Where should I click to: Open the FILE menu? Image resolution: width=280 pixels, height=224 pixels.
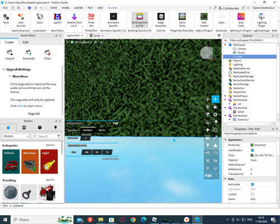5,8
